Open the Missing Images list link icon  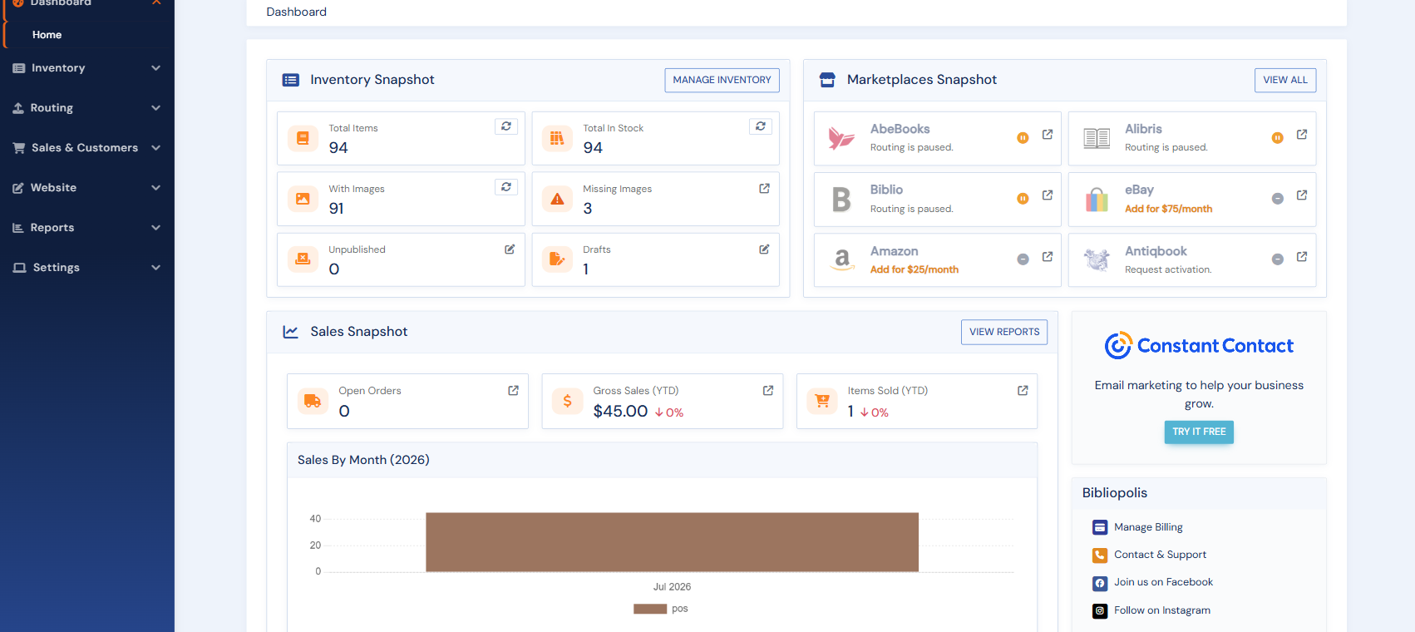click(764, 189)
